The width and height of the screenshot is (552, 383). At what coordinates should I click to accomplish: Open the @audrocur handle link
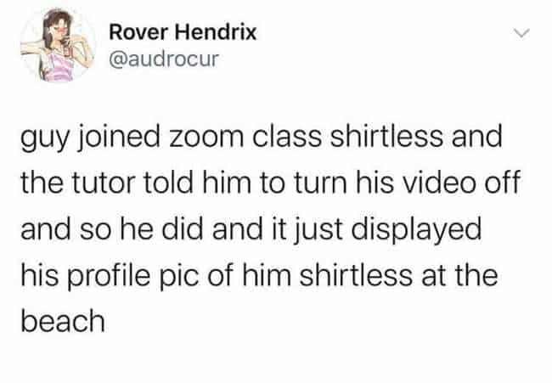click(x=164, y=59)
